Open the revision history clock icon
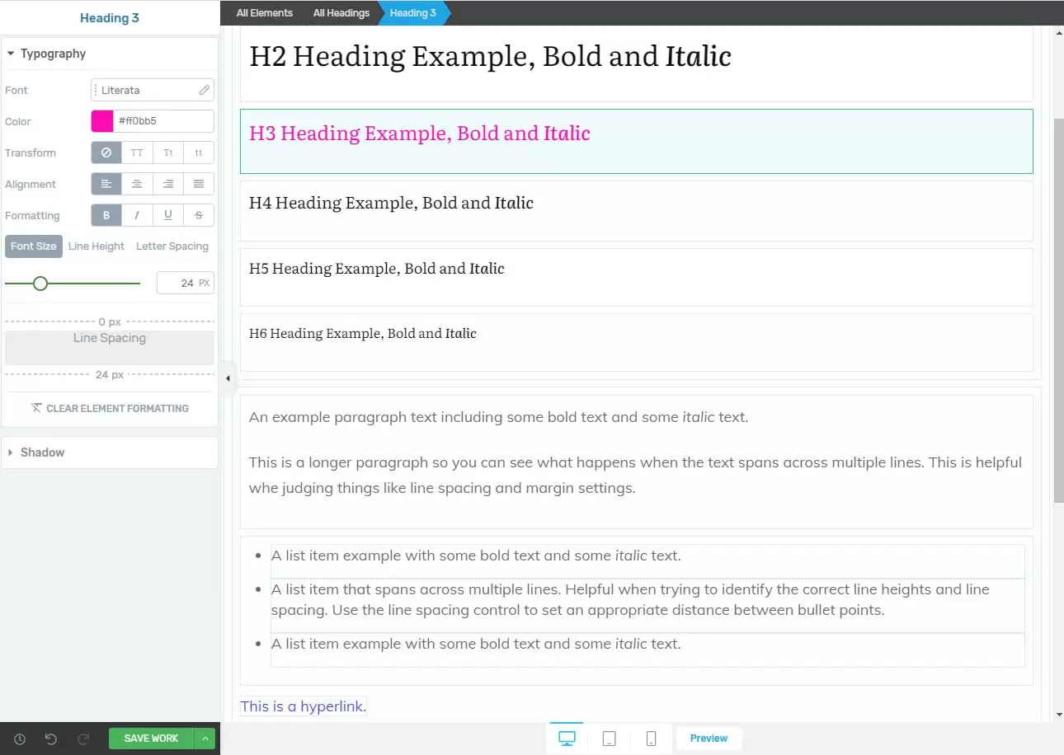This screenshot has height=755, width=1064. [20, 739]
